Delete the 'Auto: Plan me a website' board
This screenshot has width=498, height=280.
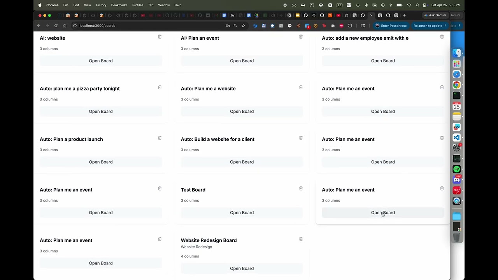301,87
